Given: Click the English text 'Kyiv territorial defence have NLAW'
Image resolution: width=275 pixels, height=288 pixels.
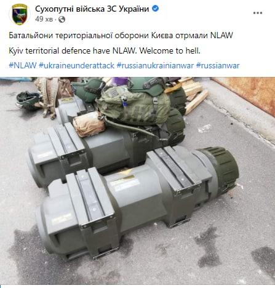Looking at the screenshot, I should click(x=73, y=50).
